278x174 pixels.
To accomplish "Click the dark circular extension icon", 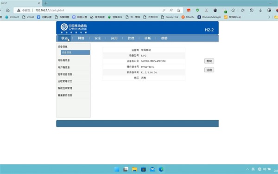I will (215, 10).
